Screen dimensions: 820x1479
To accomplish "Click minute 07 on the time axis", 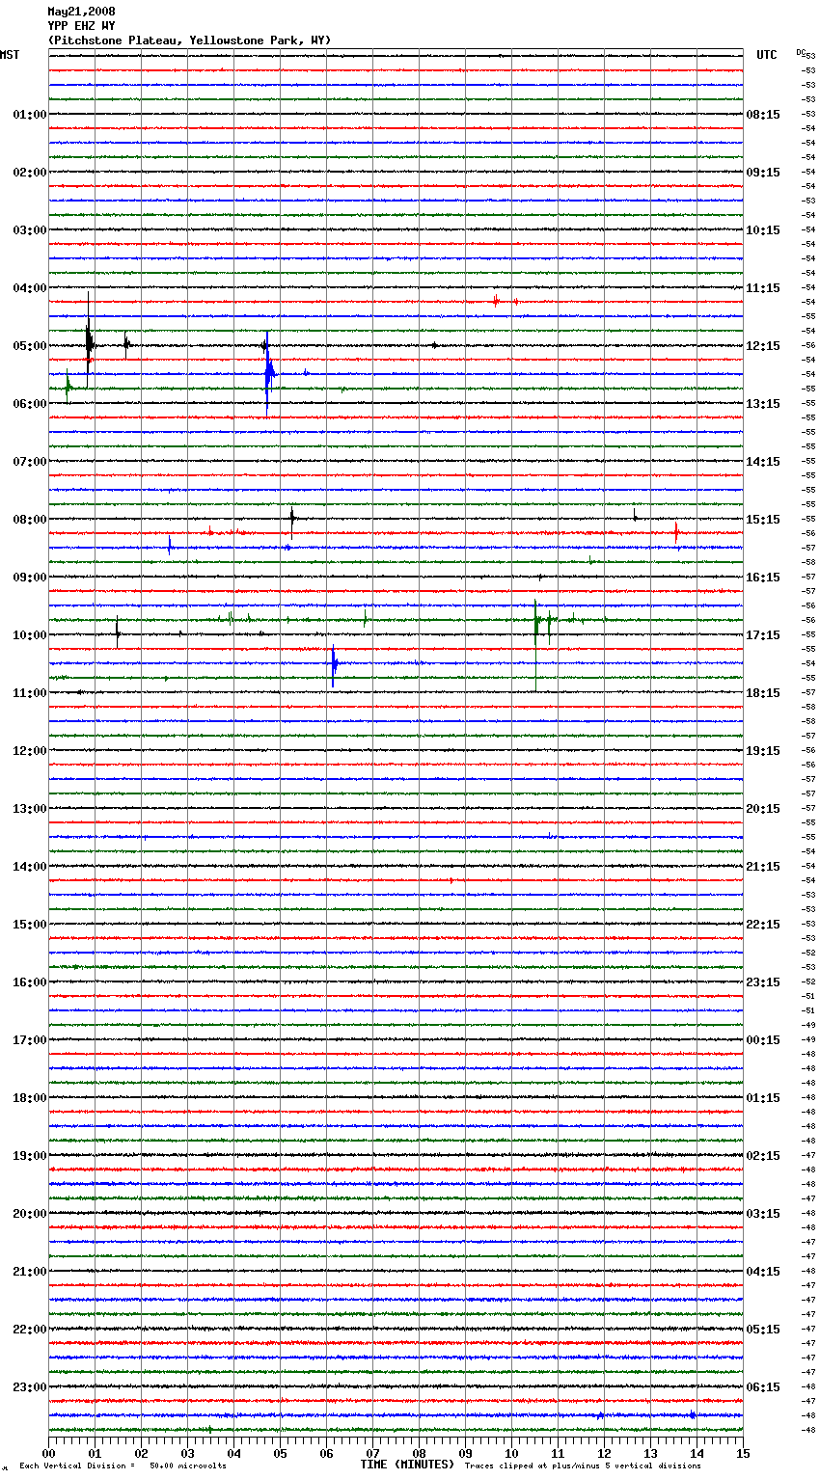I will (x=372, y=1453).
